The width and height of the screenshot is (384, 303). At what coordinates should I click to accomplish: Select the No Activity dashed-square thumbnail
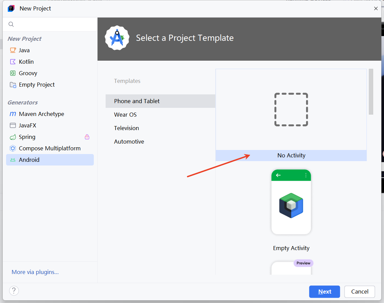(x=291, y=110)
